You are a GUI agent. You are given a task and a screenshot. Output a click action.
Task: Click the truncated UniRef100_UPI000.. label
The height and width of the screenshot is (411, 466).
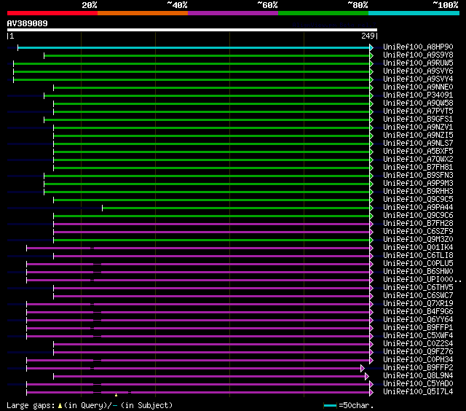tap(422, 280)
